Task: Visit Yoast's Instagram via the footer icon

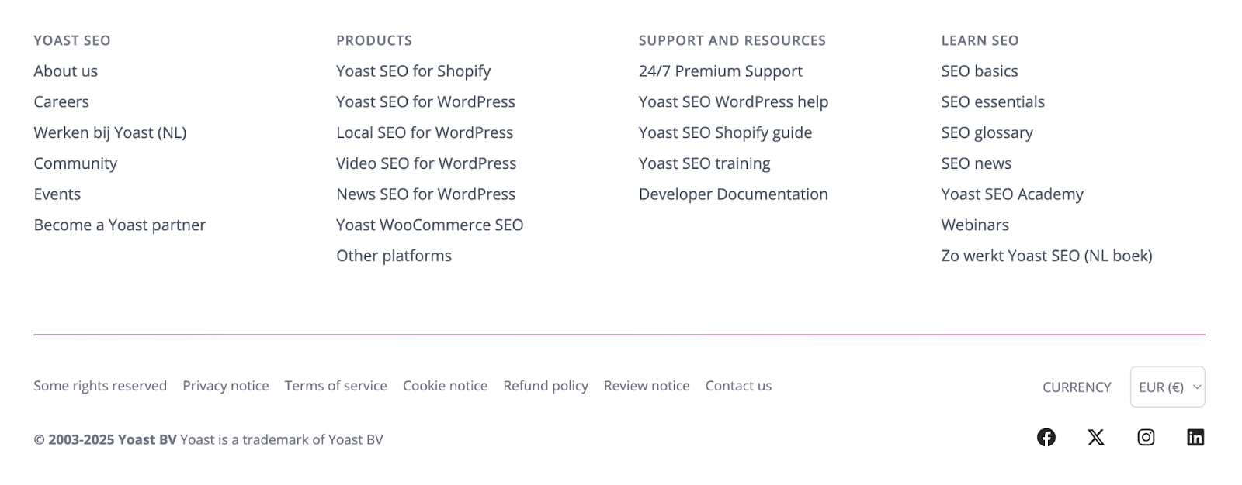Action: (1146, 437)
